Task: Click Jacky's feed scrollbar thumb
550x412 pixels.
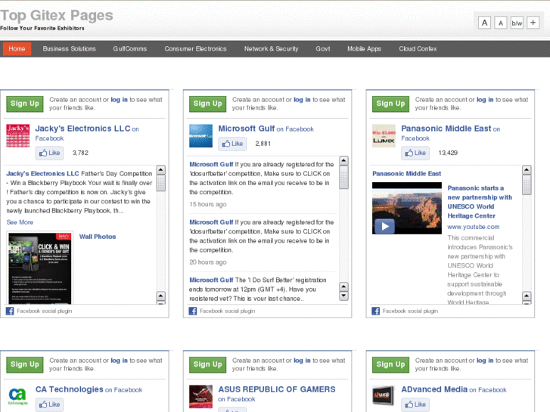Action: 160,183
